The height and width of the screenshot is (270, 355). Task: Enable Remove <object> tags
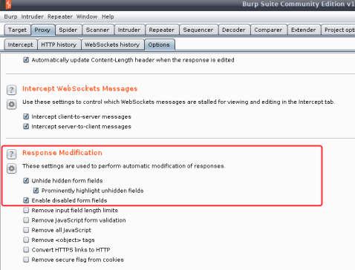(x=26, y=240)
